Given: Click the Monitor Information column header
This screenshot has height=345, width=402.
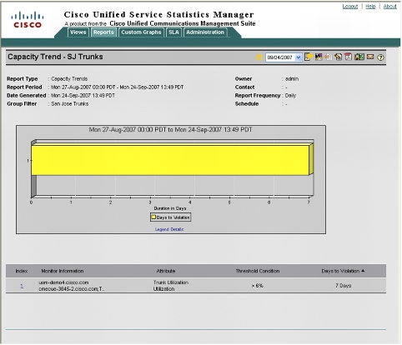Looking at the screenshot, I should tap(63, 271).
